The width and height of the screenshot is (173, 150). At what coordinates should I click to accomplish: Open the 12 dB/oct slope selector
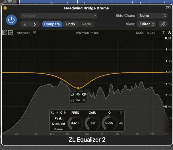click(x=58, y=124)
